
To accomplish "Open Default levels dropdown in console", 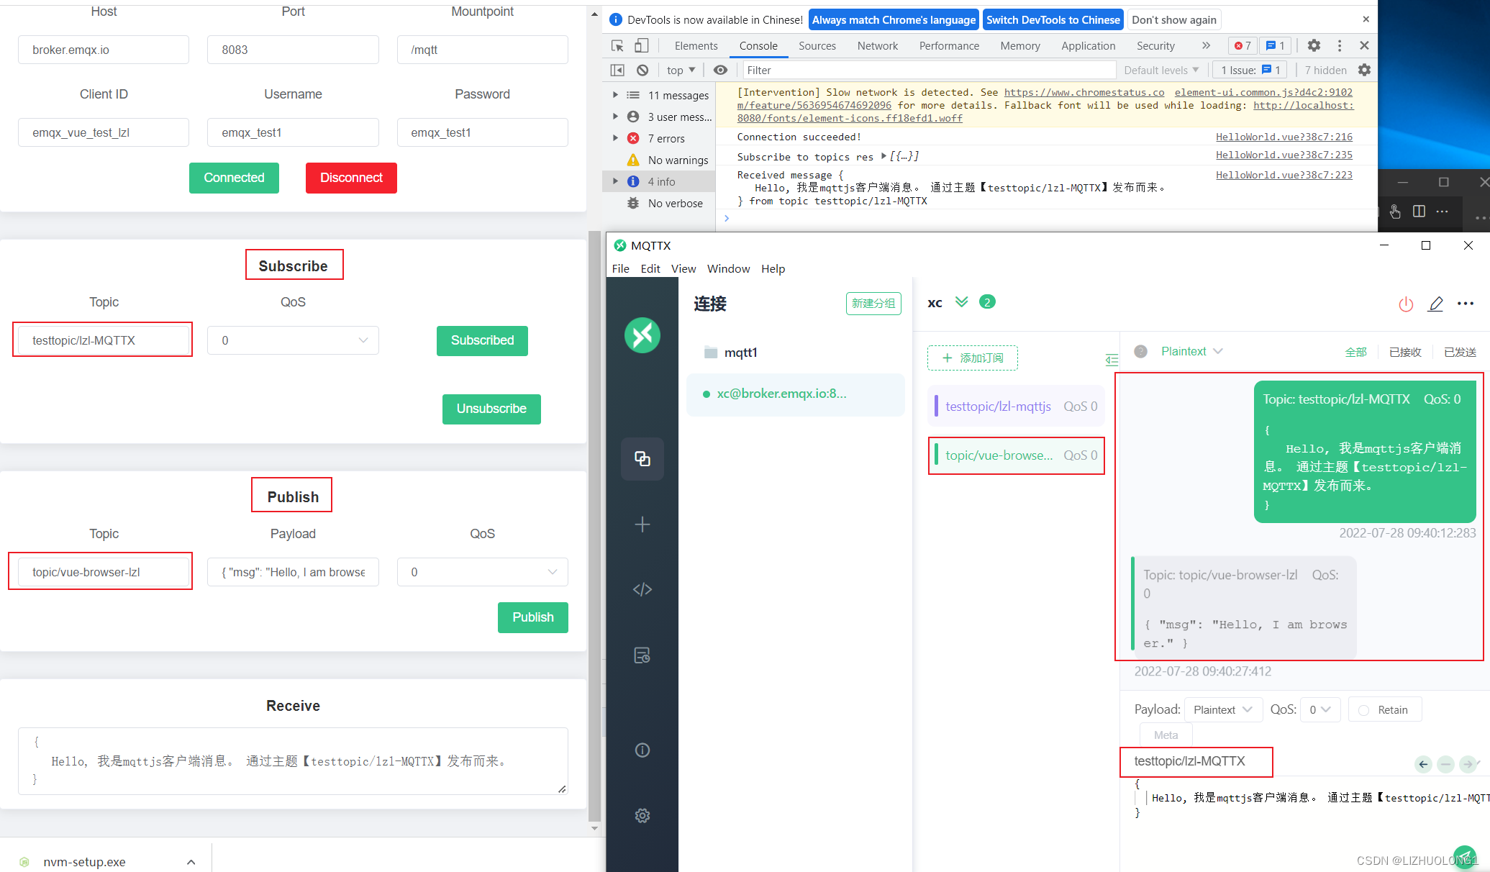I will pyautogui.click(x=1161, y=70).
